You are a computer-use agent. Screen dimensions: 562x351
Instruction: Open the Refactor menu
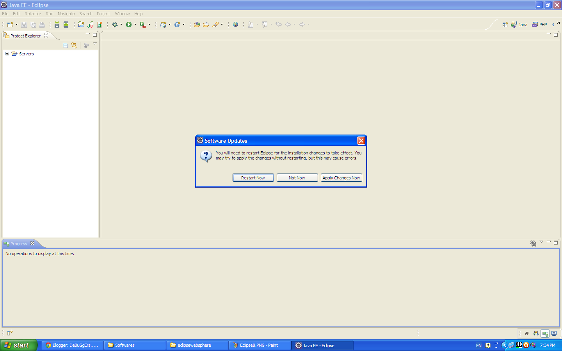pos(33,14)
